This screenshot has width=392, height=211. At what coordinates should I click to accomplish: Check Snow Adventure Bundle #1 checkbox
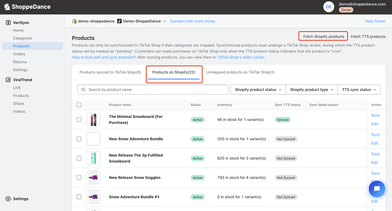pyautogui.click(x=79, y=197)
